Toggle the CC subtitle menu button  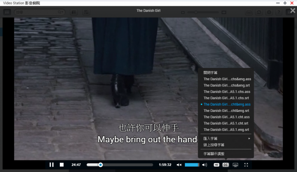pyautogui.click(x=225, y=165)
